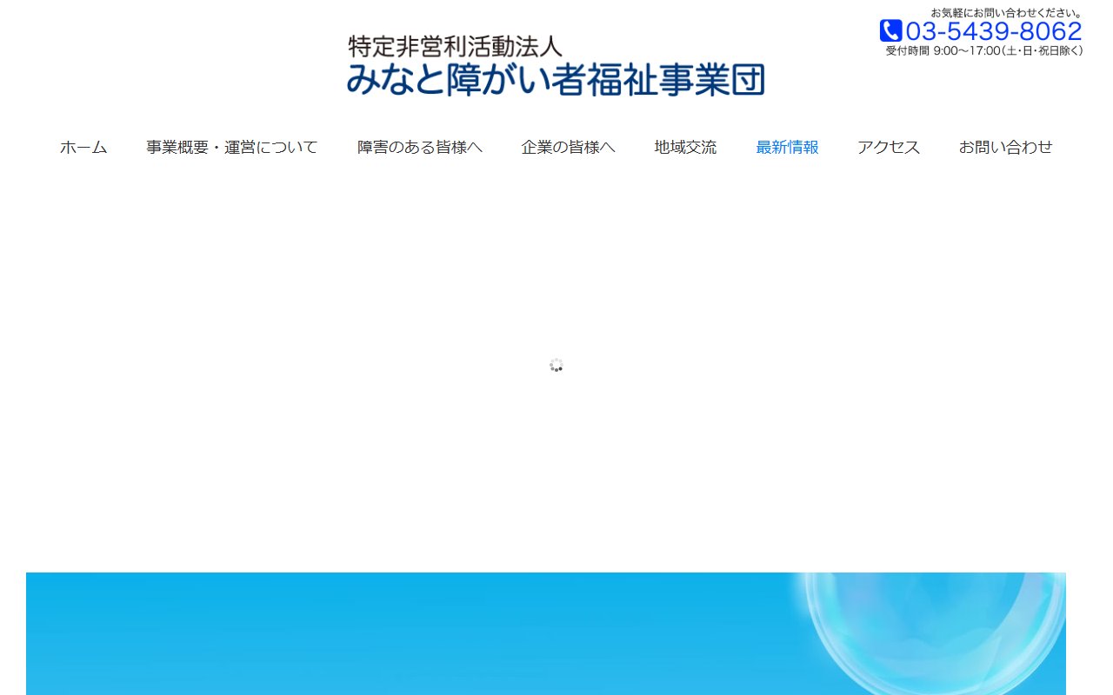Open the 地域交流 menu item
This screenshot has width=1113, height=695.
(686, 148)
